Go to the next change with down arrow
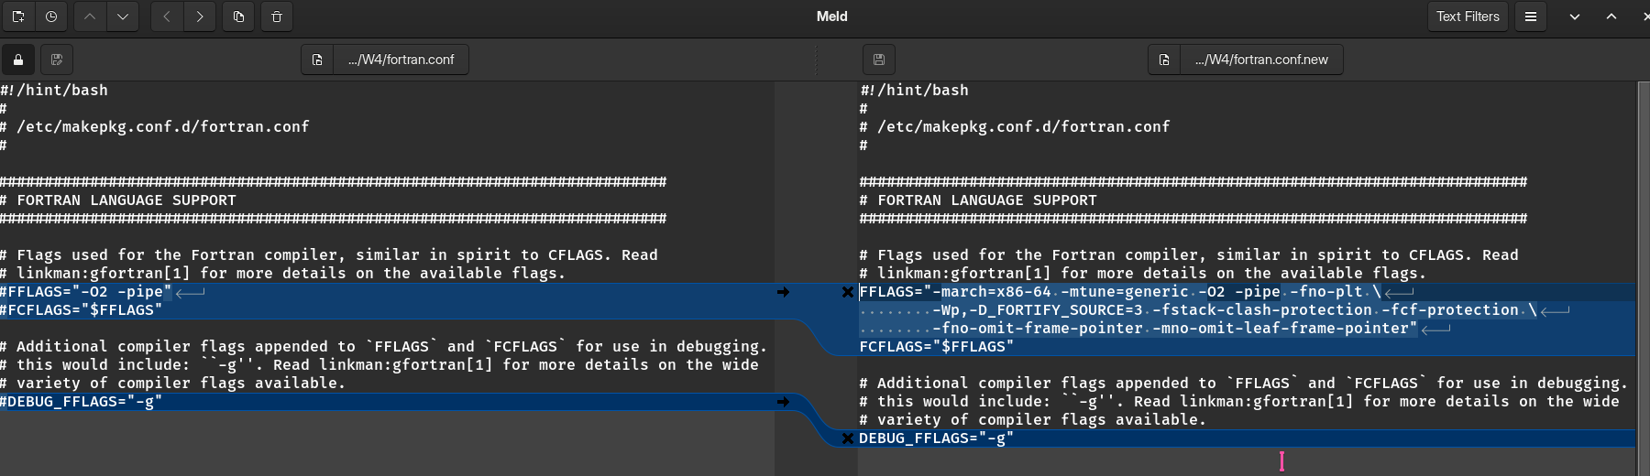This screenshot has height=476, width=1650. (x=123, y=16)
